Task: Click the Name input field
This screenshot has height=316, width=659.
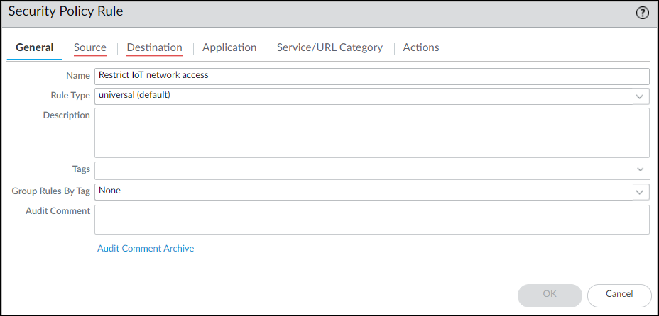Action: tap(371, 76)
